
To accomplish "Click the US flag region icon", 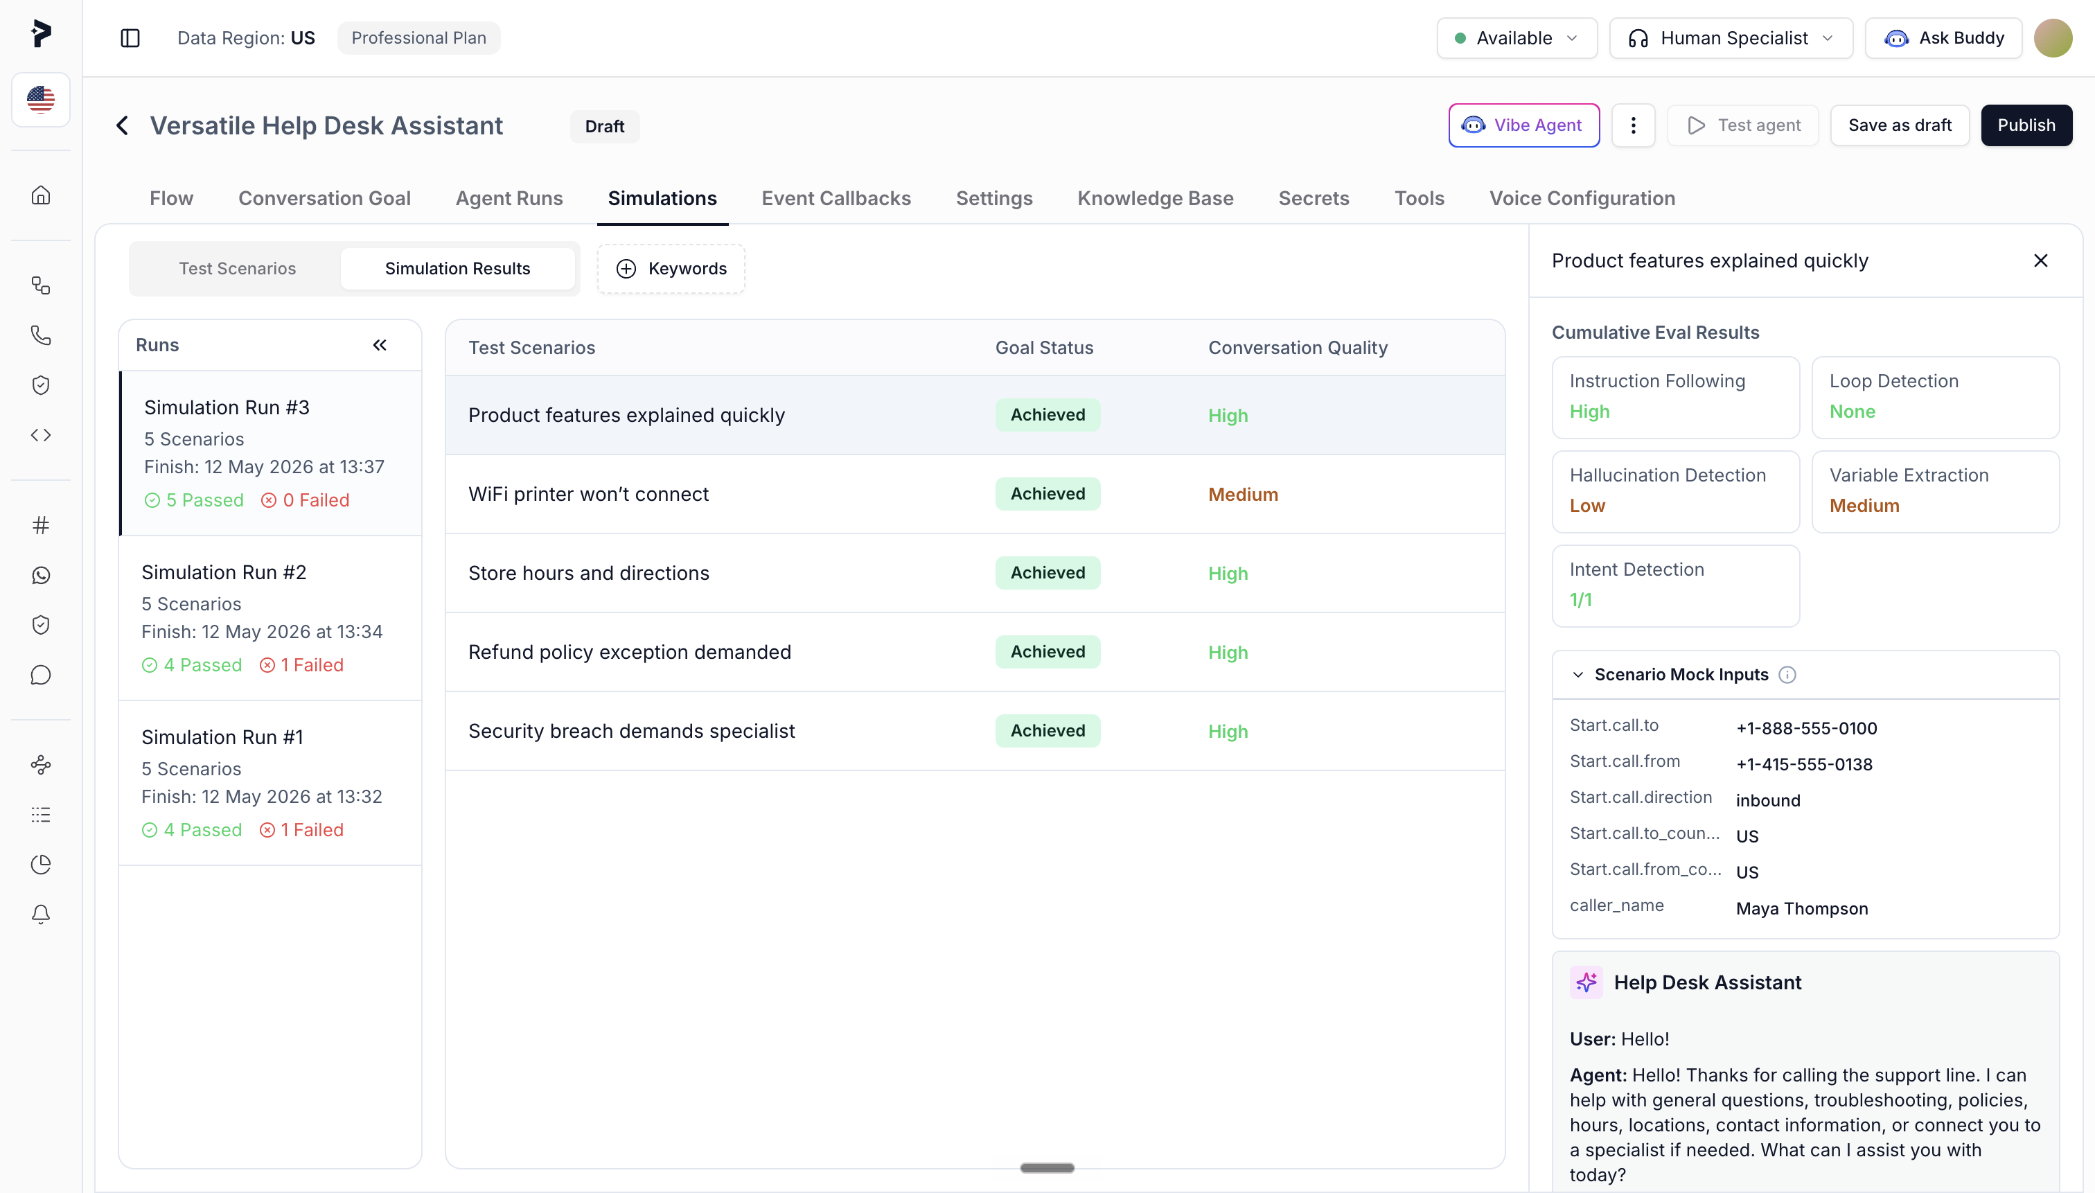I will [40, 99].
